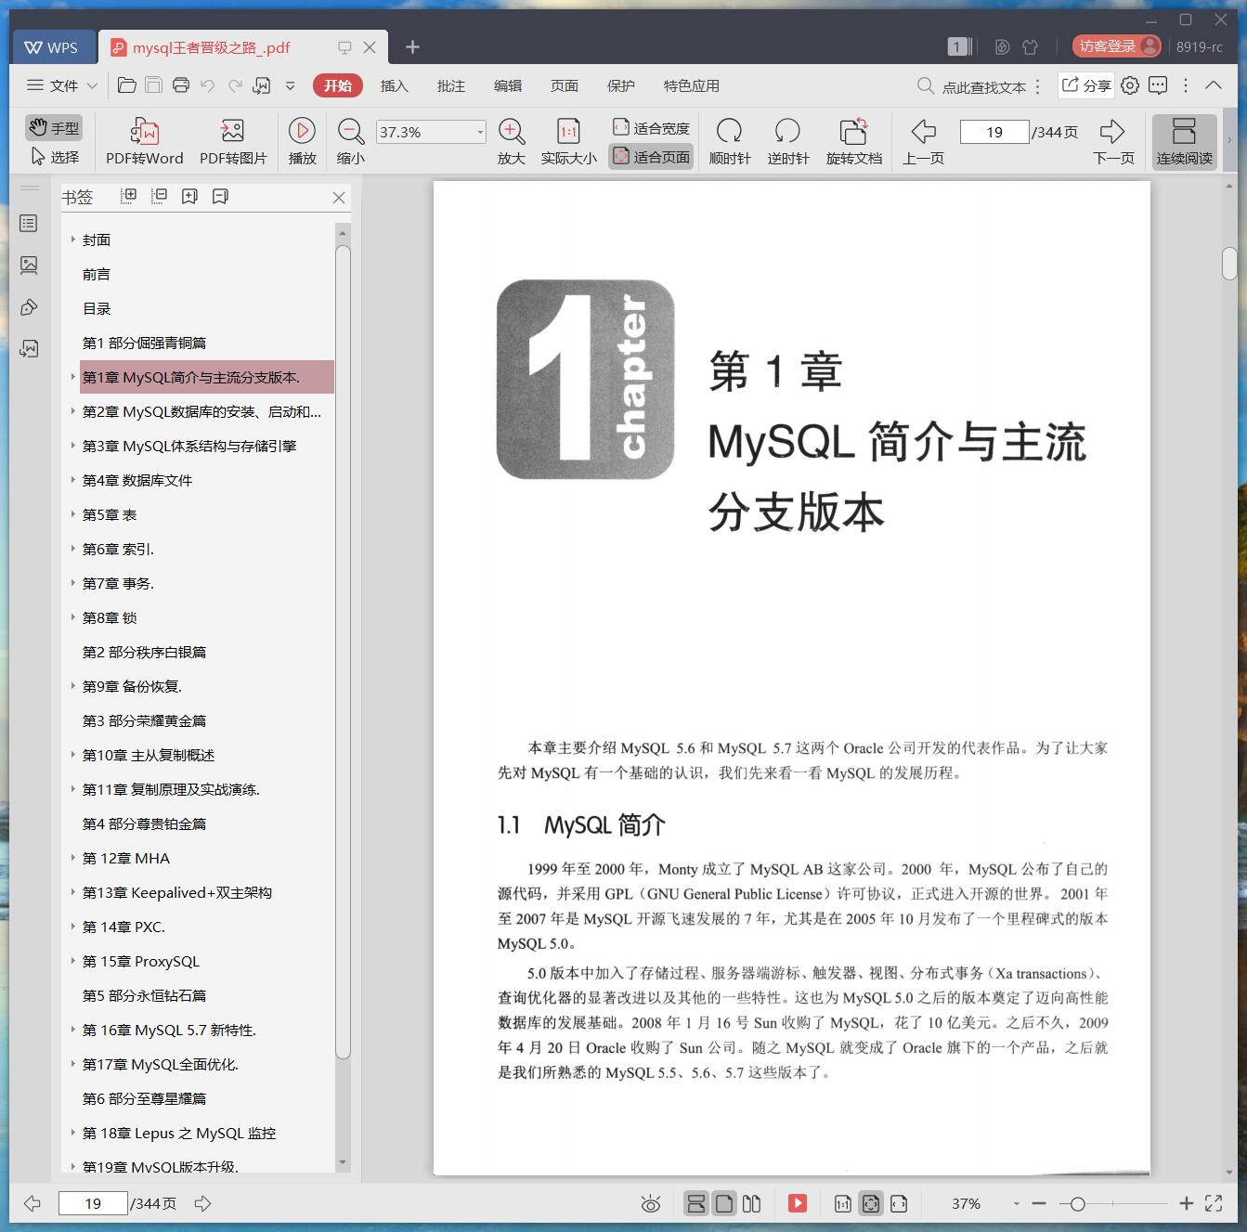Toggle fit page (适合页面)
The height and width of the screenshot is (1232, 1247).
pos(651,157)
